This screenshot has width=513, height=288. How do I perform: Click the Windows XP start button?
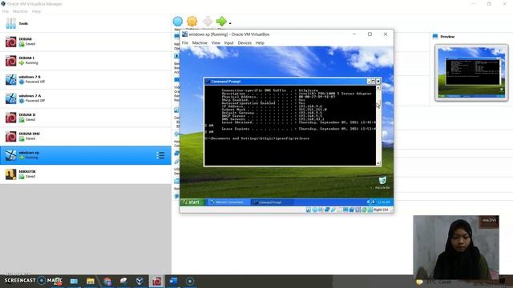[x=192, y=202]
